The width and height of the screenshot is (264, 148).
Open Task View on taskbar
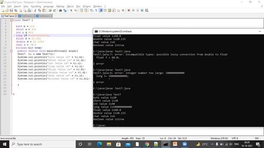click(90, 144)
